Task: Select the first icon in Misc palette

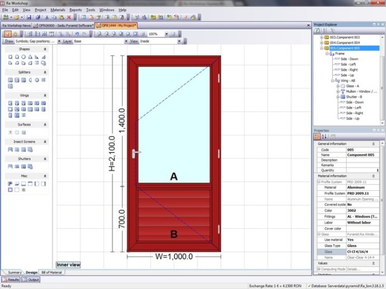Action: [10, 184]
